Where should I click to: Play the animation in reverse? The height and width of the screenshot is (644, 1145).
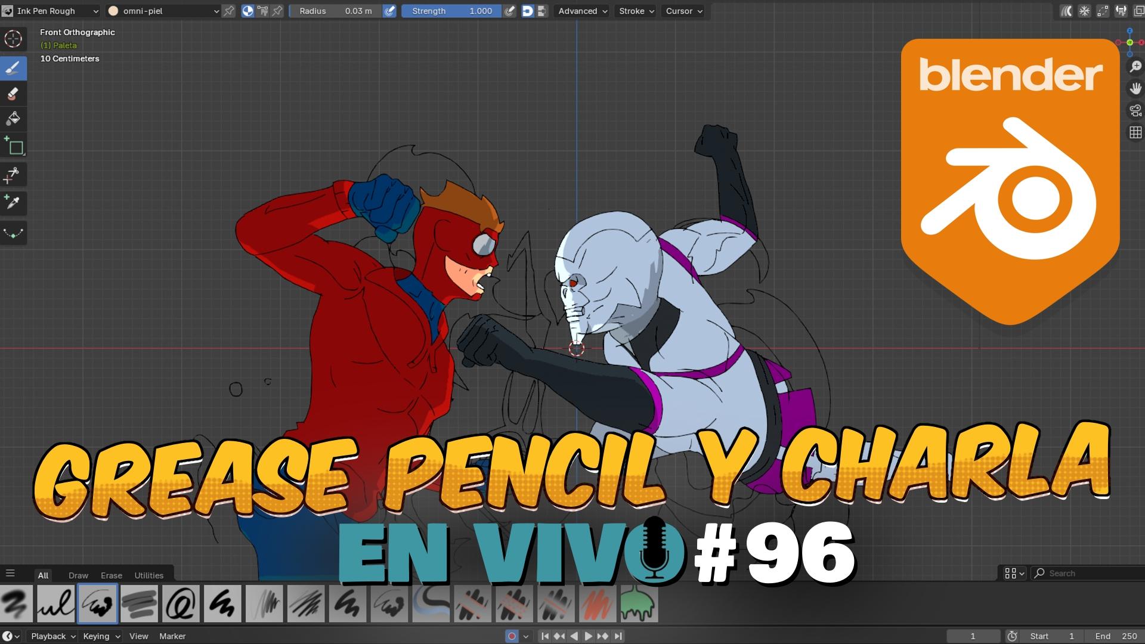[x=574, y=636]
